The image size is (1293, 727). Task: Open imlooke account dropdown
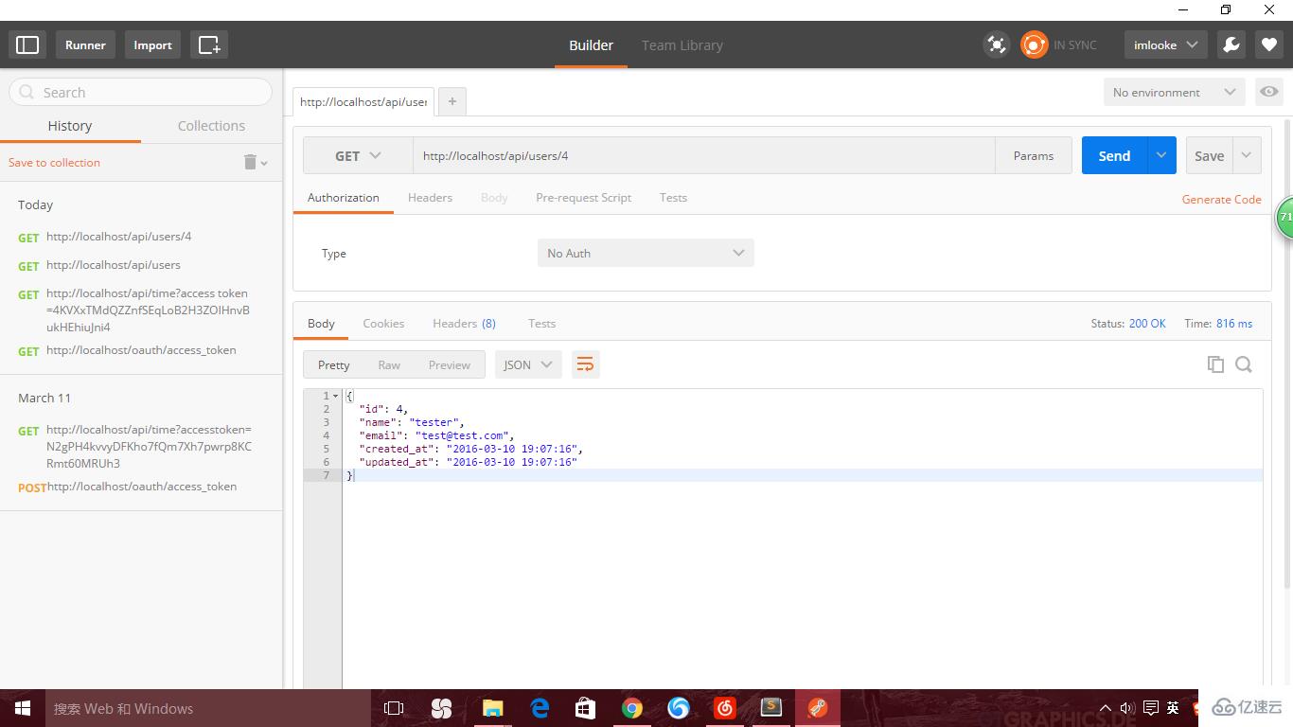point(1165,44)
